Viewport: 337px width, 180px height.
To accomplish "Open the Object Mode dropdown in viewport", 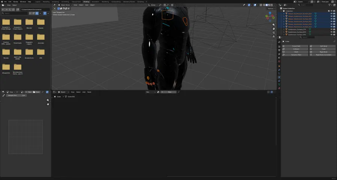I will pos(65,5).
